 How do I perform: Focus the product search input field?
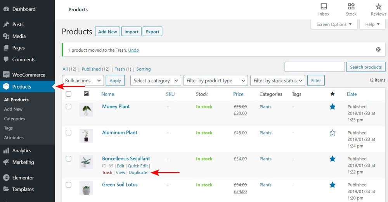[x=315, y=67]
